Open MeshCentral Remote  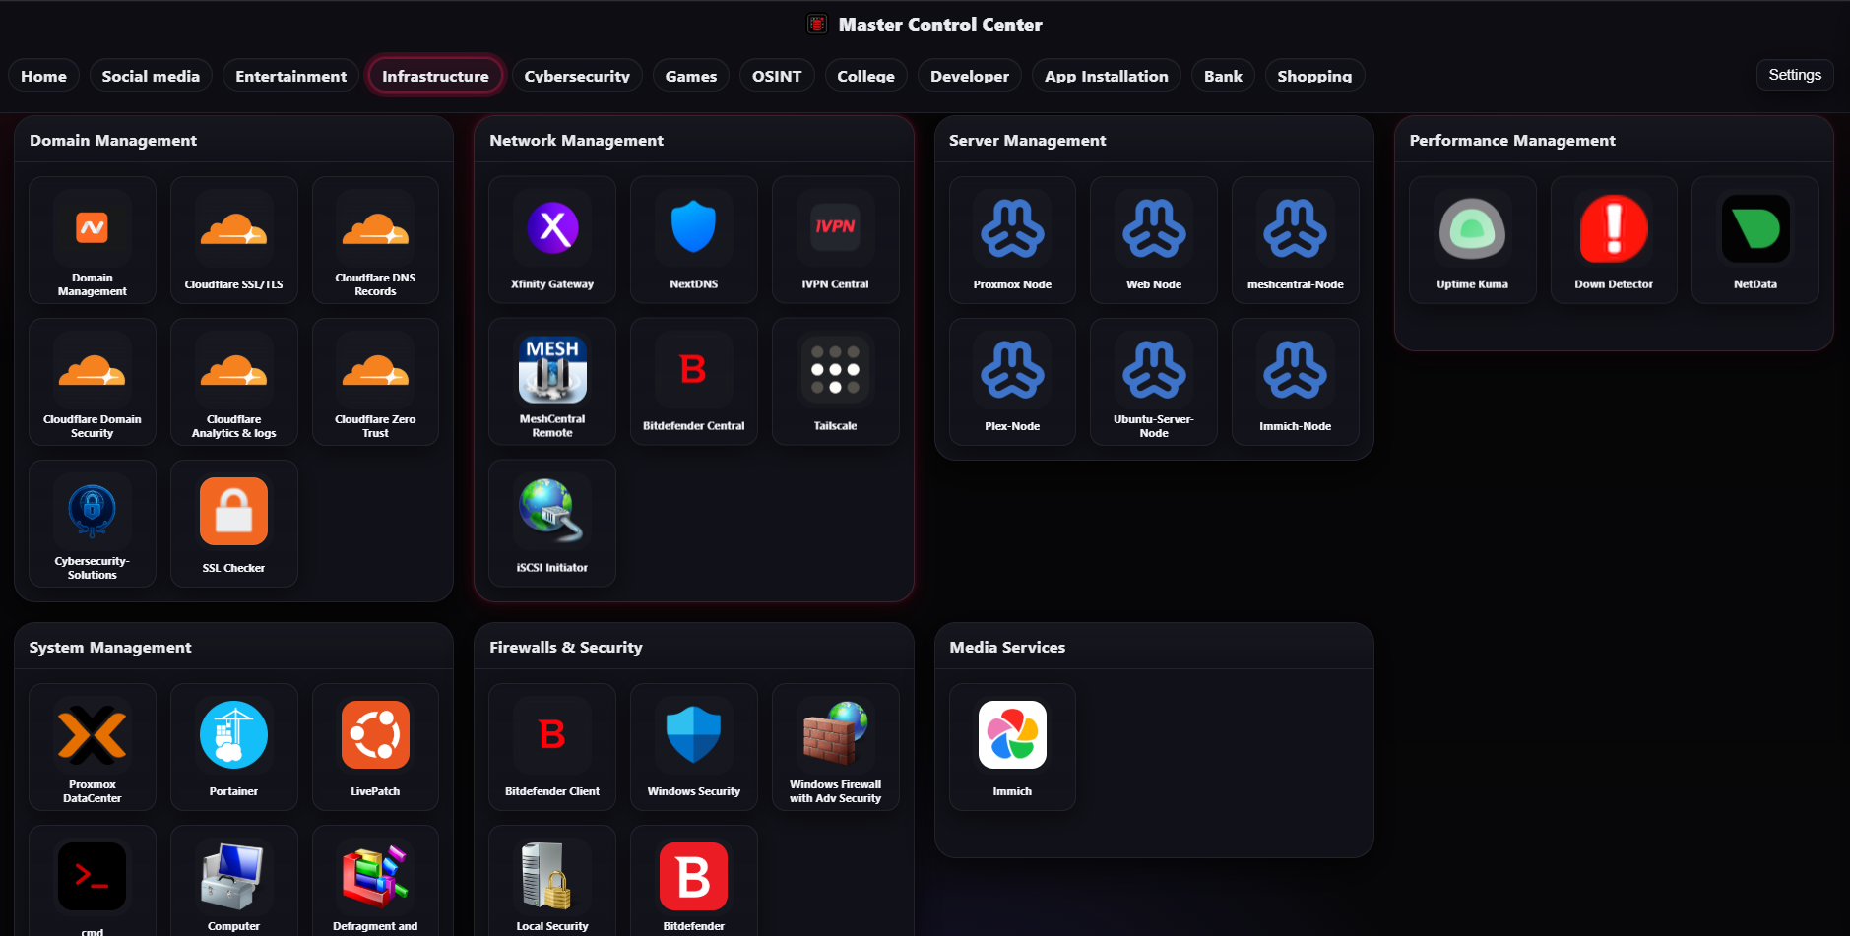552,382
